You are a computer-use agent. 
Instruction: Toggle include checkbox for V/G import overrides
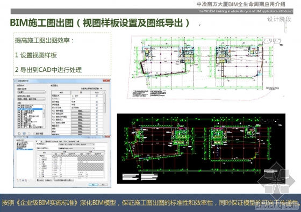97,120
